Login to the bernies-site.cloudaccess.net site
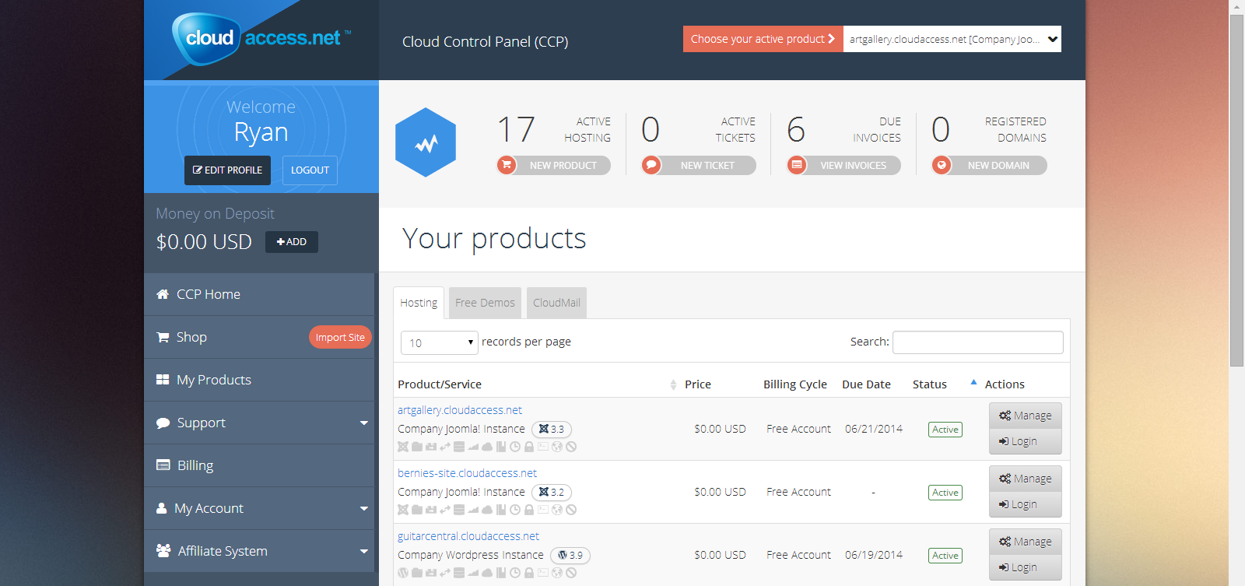 1026,504
